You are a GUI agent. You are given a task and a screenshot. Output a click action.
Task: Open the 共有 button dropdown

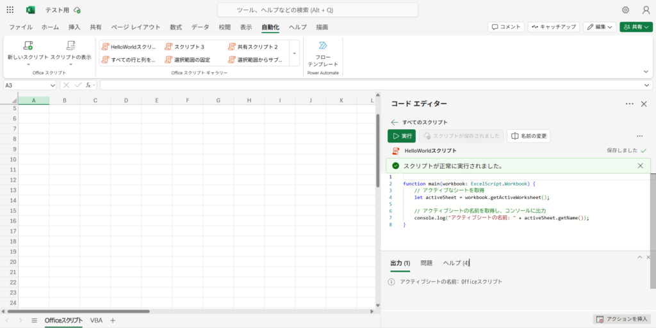click(636, 27)
